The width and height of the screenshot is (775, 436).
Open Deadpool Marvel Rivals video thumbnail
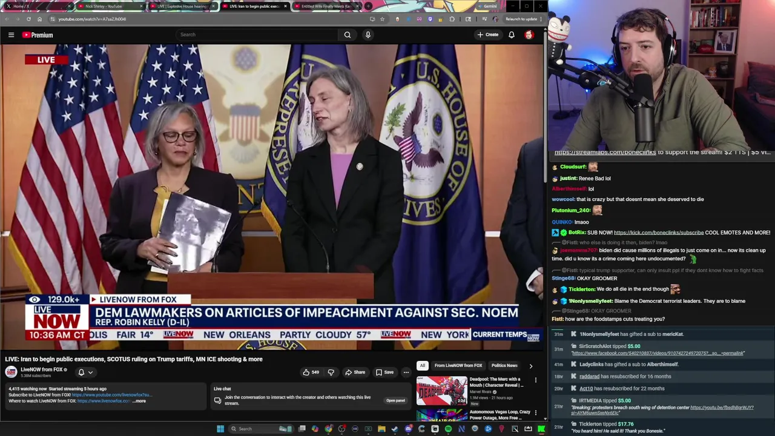[x=441, y=391]
